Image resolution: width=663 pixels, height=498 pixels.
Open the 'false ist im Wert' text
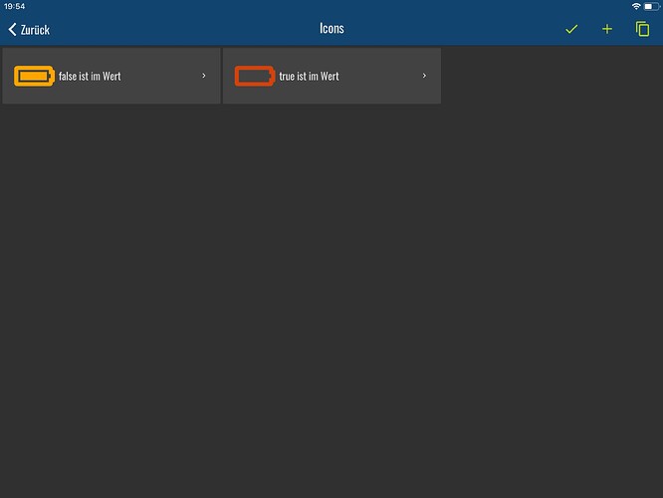90,76
